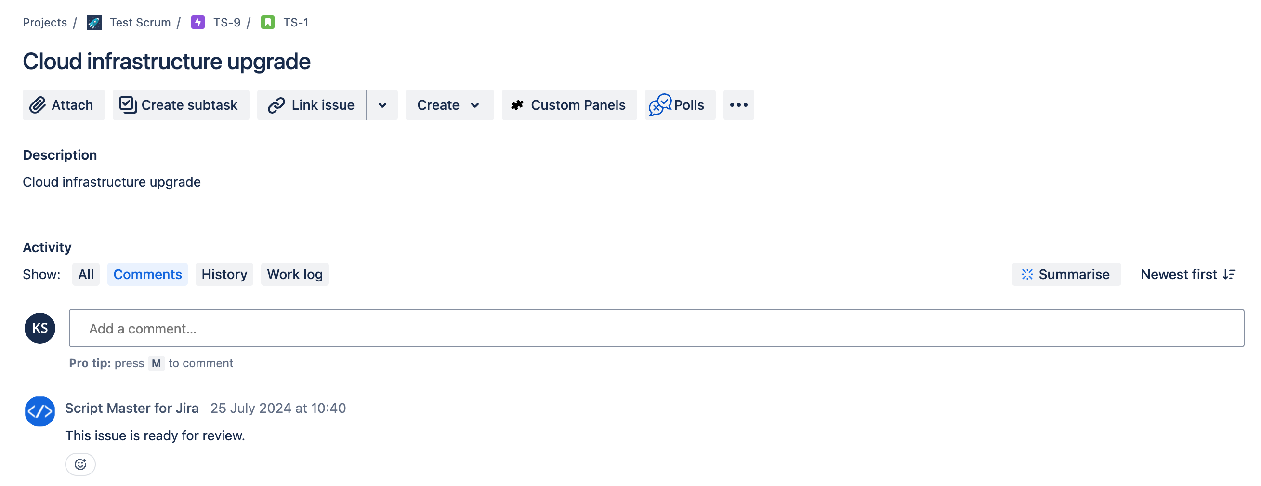Expand the Link issue dropdown arrow
The height and width of the screenshot is (486, 1261).
382,105
